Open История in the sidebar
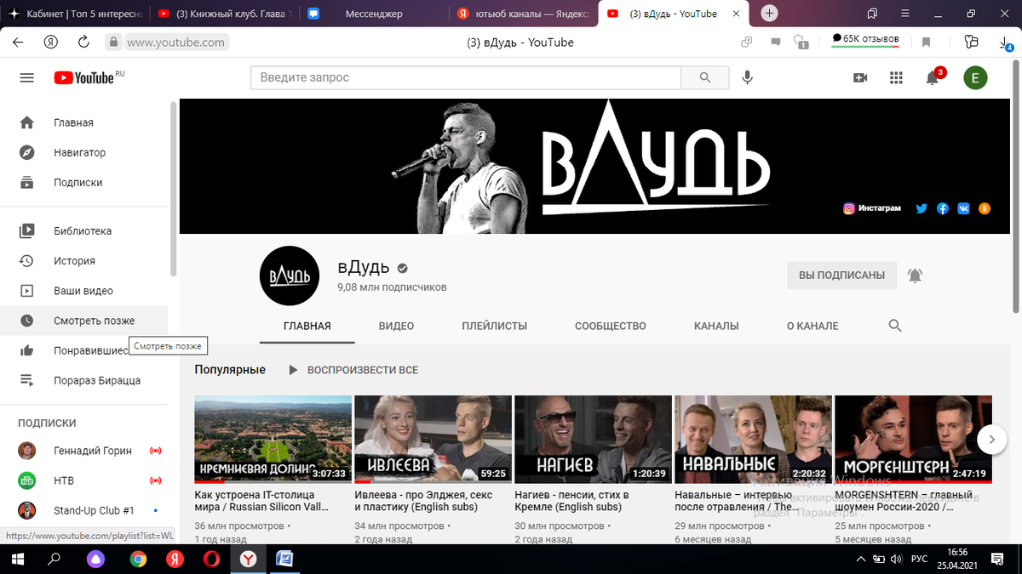1022x574 pixels. tap(75, 260)
